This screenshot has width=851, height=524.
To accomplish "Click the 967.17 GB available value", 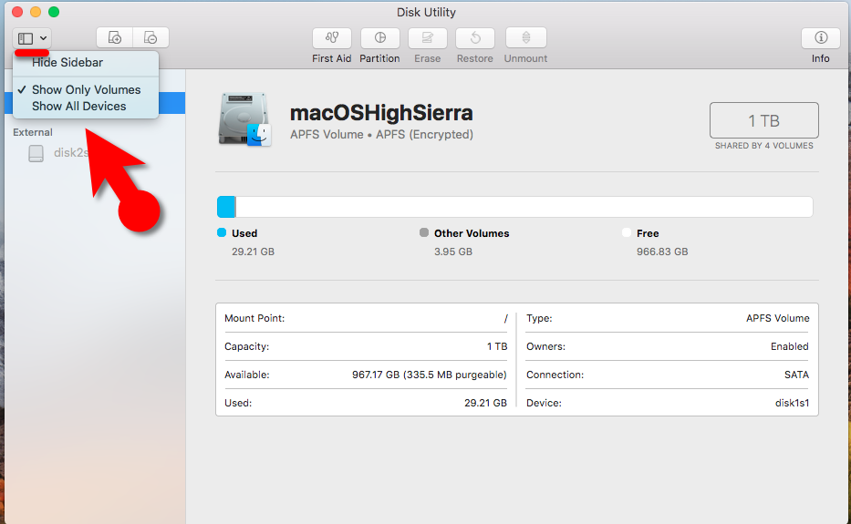I will pos(430,375).
